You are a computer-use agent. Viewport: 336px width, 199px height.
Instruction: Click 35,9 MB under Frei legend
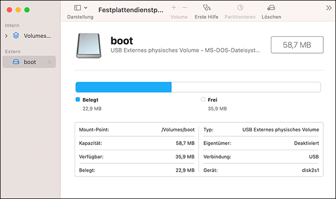click(x=217, y=109)
